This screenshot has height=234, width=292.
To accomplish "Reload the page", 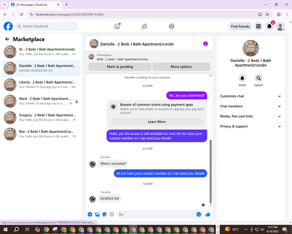I will pos(22,15).
